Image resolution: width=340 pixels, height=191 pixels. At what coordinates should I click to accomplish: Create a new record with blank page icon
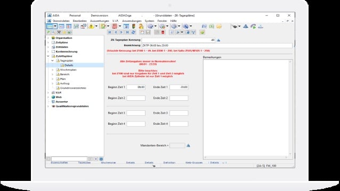142,32
